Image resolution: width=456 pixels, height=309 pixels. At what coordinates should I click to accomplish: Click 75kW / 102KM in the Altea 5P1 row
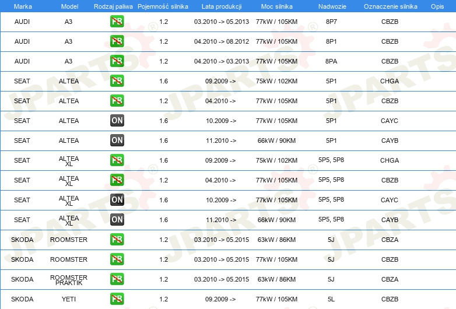276,81
